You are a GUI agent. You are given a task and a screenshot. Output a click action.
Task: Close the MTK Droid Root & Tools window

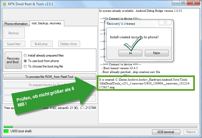pyautogui.click(x=193, y=3)
